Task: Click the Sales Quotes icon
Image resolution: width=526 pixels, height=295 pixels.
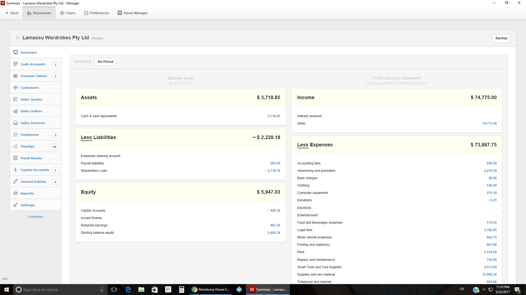Action: [x=16, y=99]
